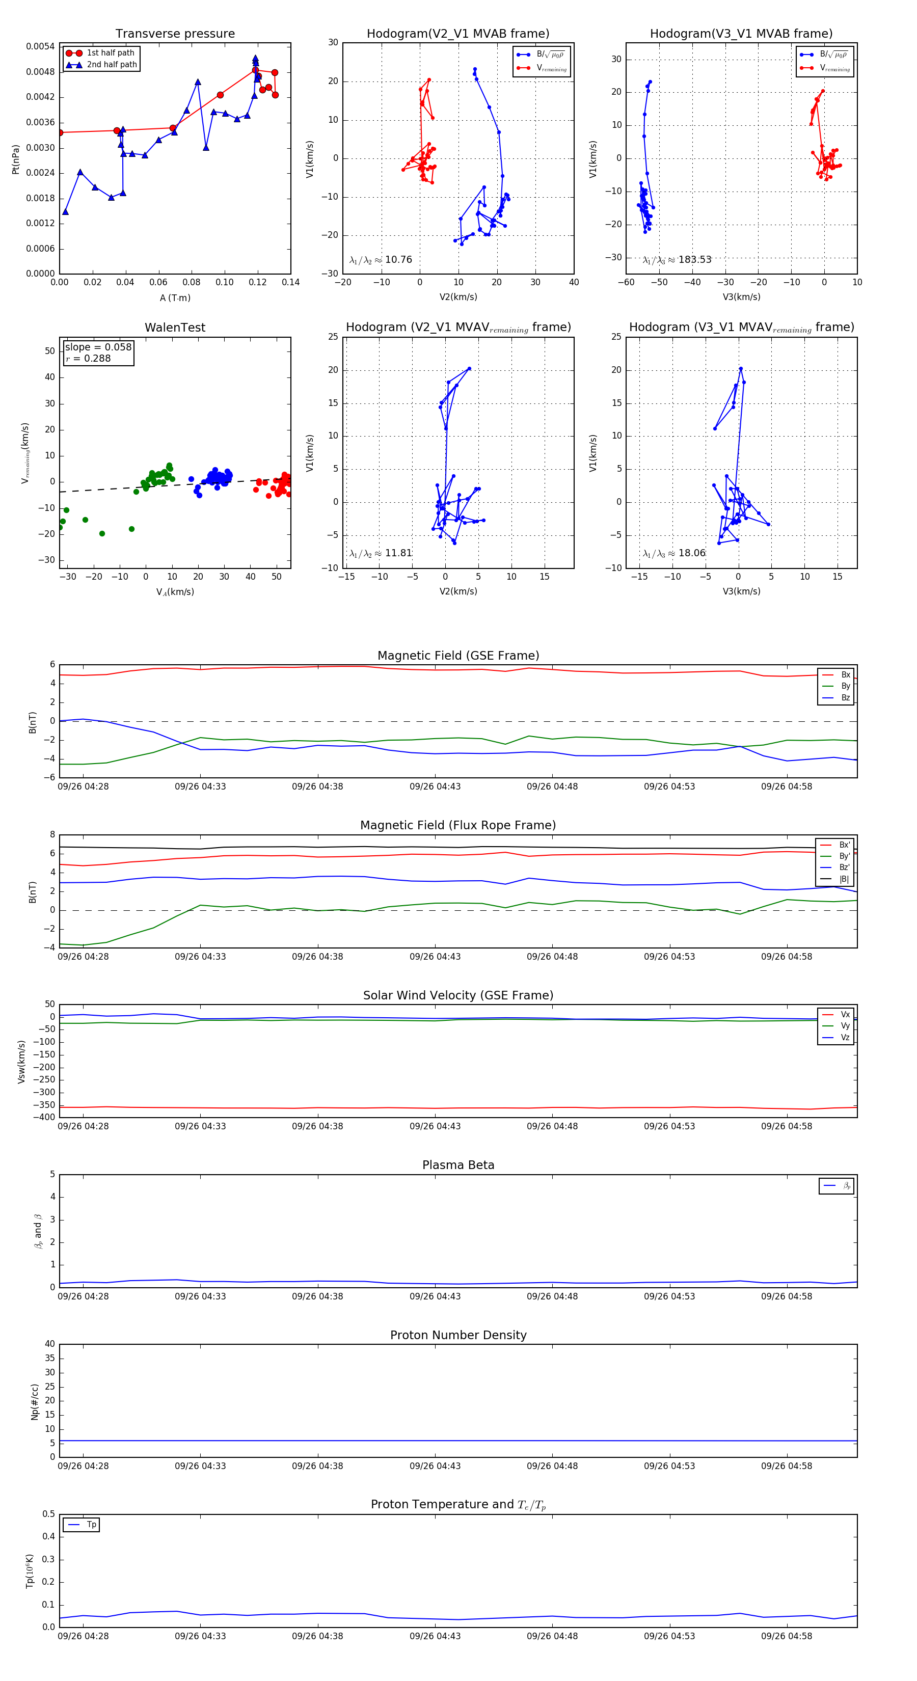Select the "Tp" legend entry in temperature panel

tap(82, 1525)
